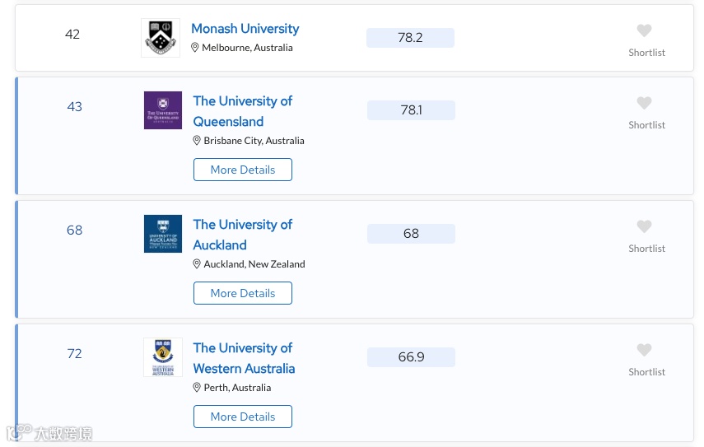Image resolution: width=704 pixels, height=447 pixels.
Task: Shortlist University of Western Australia heart
Action: click(644, 351)
